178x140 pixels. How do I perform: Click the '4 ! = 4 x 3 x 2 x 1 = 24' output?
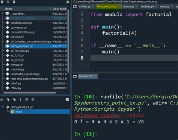pos(109,122)
